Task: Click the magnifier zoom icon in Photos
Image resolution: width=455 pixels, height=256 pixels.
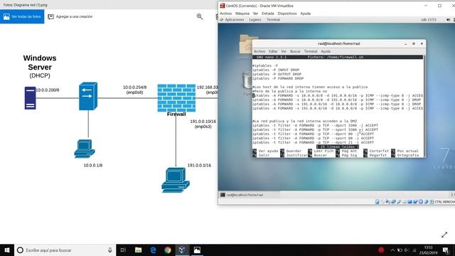Action: 200,16
